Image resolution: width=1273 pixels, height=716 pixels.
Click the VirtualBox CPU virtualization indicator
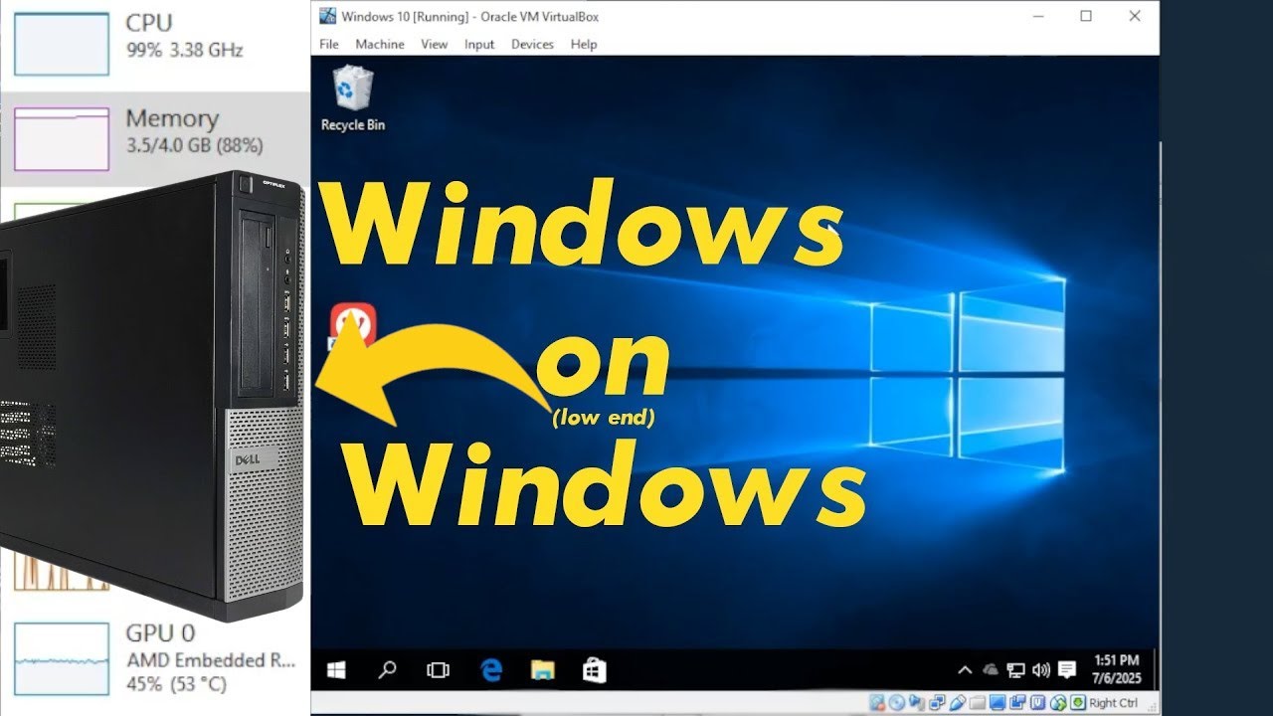click(1037, 703)
